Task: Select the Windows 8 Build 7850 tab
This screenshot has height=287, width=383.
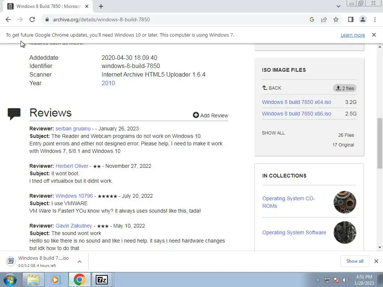Action: [x=48, y=6]
